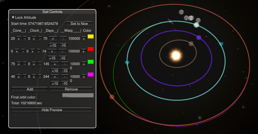Increase the Cone angle in the yellow row
258x134 pixels.
[18, 39]
